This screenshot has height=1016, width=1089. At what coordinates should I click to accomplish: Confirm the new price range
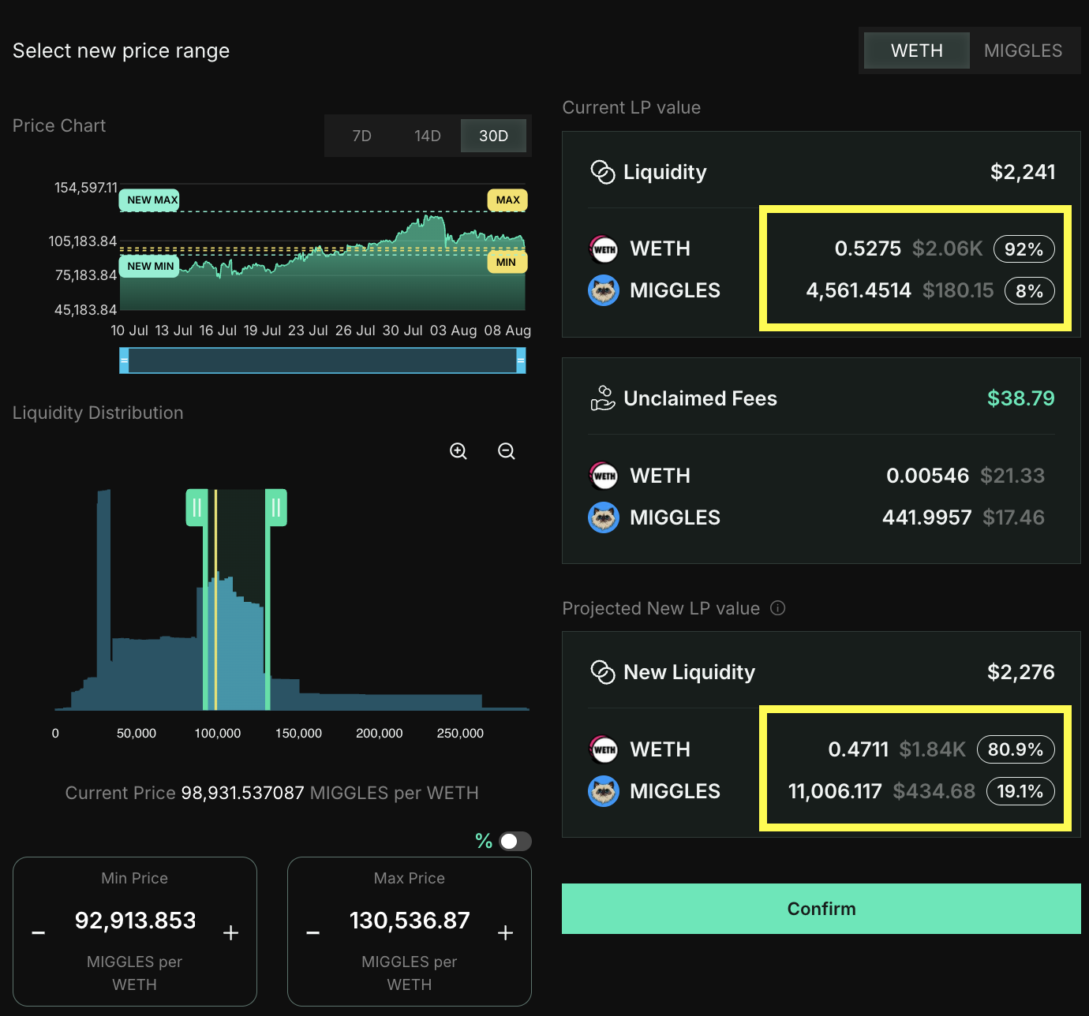point(821,908)
